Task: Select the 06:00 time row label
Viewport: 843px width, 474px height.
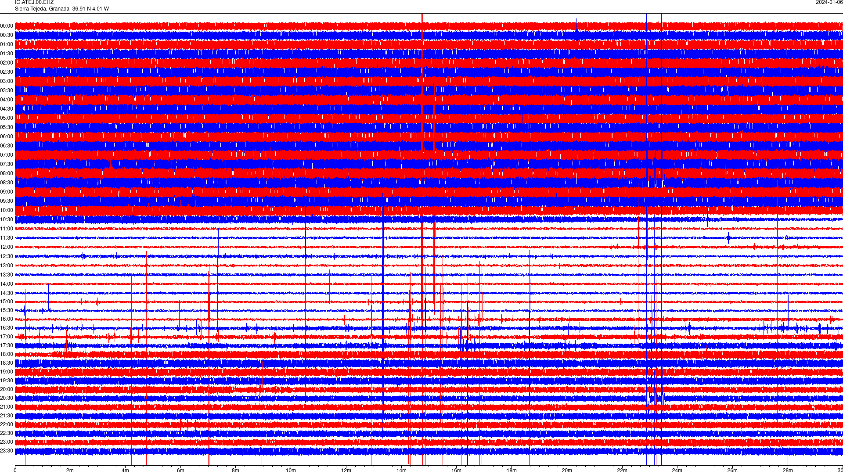Action: click(7, 136)
